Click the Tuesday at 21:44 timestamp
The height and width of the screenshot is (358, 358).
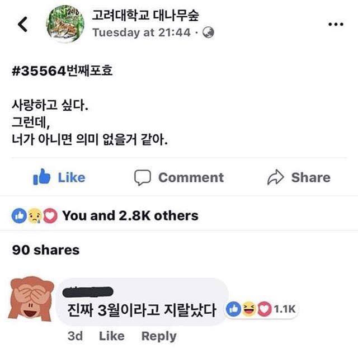point(141,32)
